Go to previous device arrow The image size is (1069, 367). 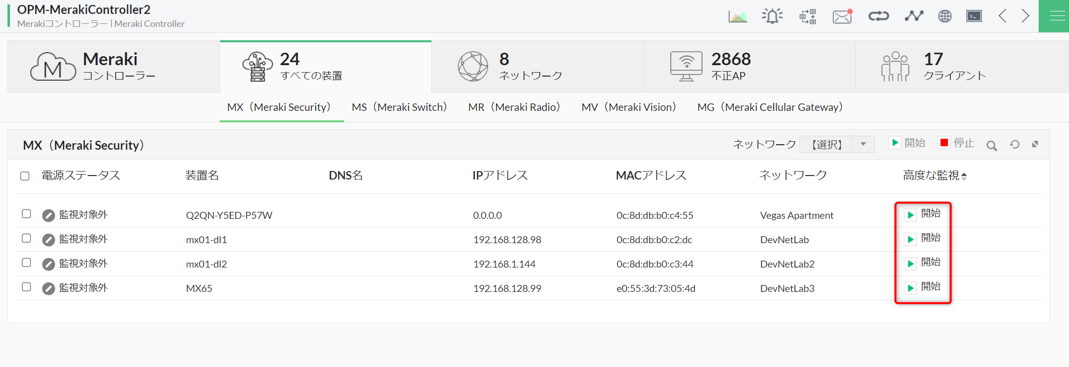(x=1002, y=16)
